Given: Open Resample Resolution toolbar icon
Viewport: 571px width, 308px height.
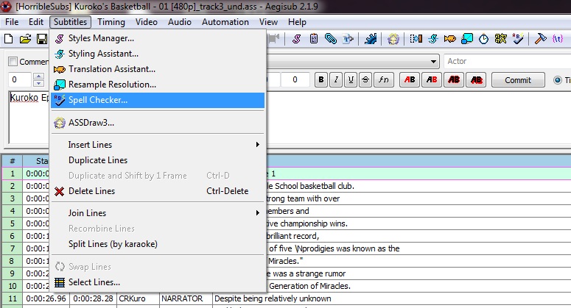Looking at the screenshot, I should point(467,38).
